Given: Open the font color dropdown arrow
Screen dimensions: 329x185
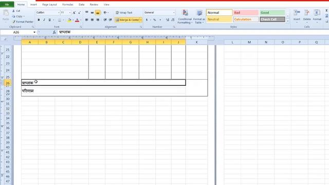Looking at the screenshot, I should [81, 20].
